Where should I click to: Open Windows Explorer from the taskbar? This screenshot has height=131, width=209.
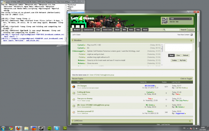click(26, 128)
